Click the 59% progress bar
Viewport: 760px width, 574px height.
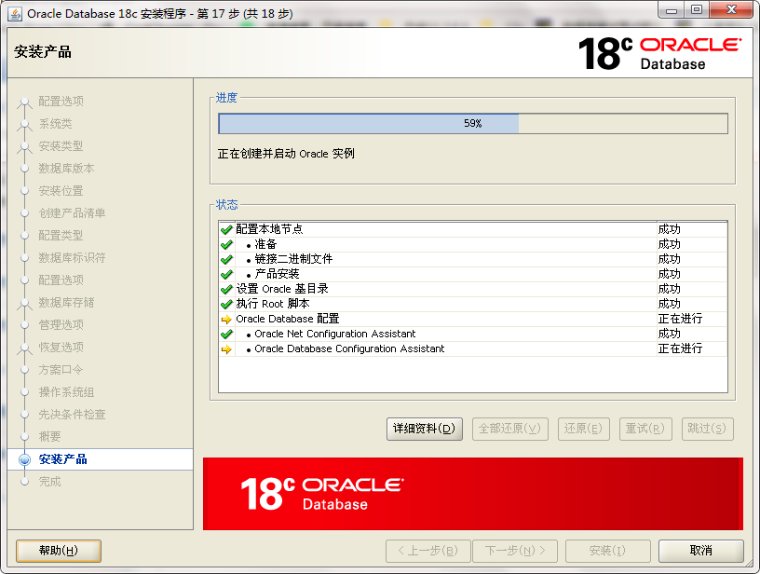473,124
